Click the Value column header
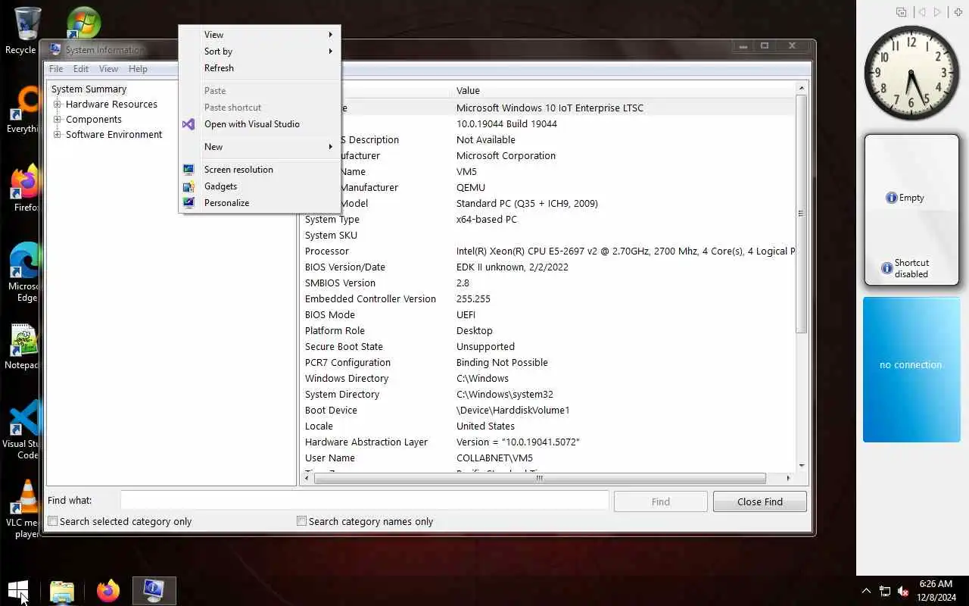Image resolution: width=969 pixels, height=606 pixels. pyautogui.click(x=624, y=90)
